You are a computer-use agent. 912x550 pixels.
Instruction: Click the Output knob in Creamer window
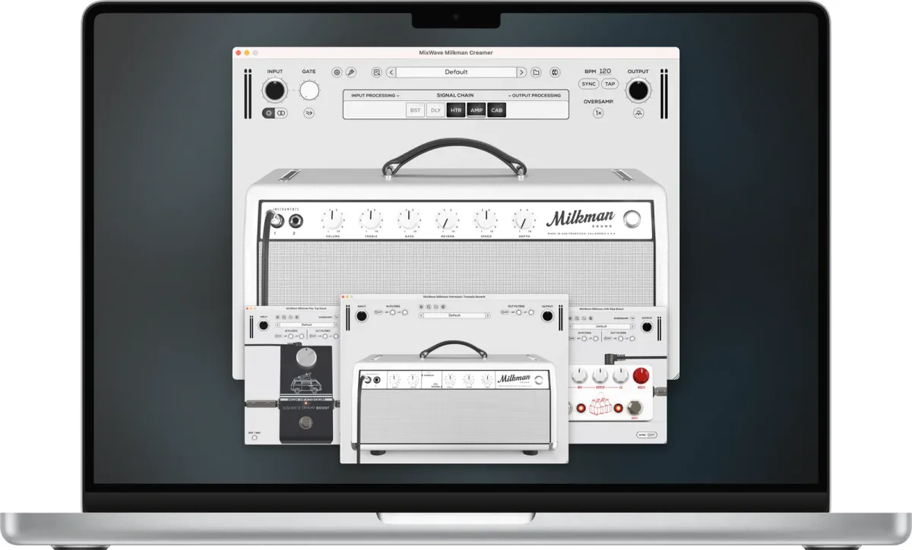click(638, 91)
